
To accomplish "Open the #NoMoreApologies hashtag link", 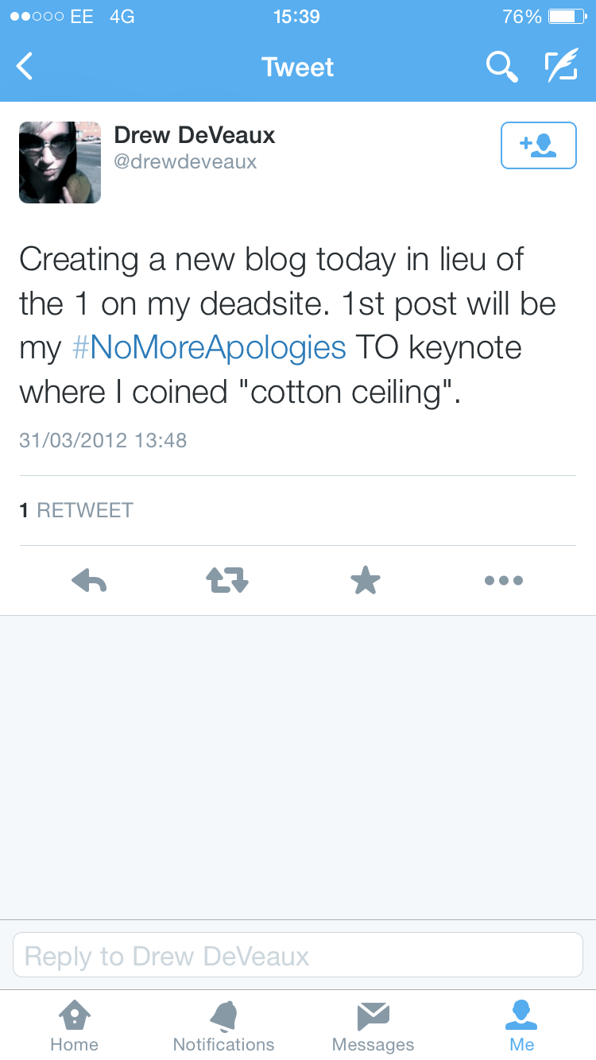I will pyautogui.click(x=209, y=348).
